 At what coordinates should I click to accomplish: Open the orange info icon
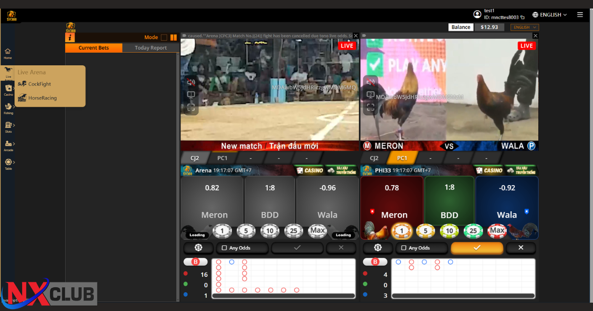(x=70, y=38)
